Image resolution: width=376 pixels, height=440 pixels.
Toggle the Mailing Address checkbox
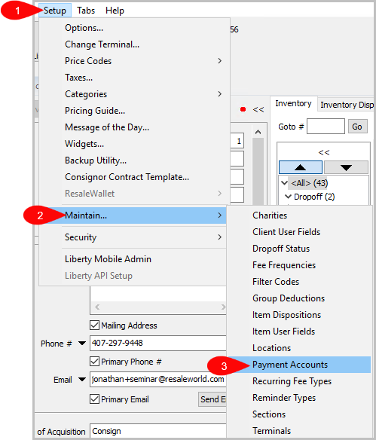tap(94, 325)
